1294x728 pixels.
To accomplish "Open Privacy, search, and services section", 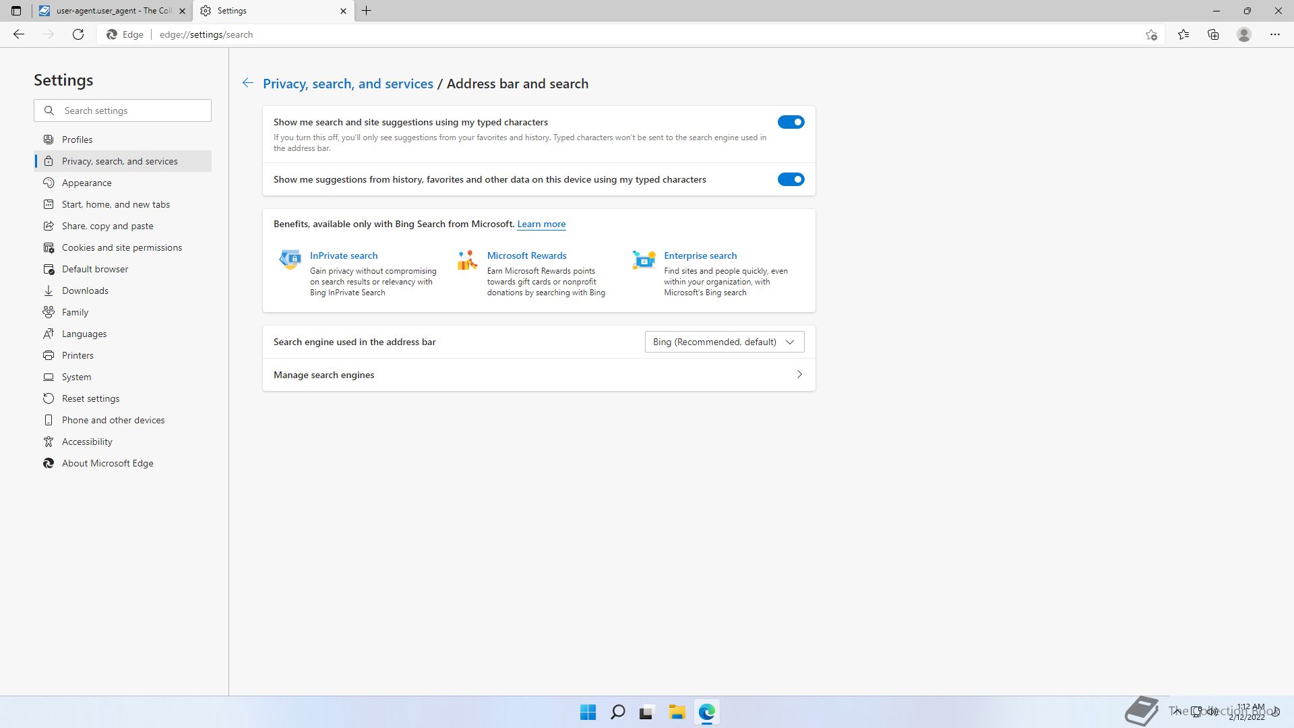I will [x=123, y=161].
